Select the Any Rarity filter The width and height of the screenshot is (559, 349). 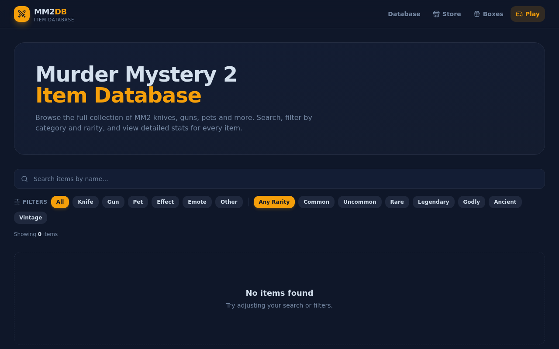click(x=274, y=202)
